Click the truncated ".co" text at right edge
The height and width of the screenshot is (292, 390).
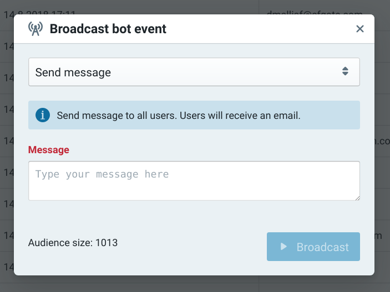(382, 141)
